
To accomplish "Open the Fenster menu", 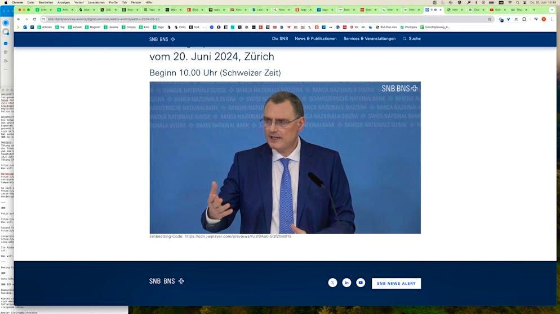I will pyautogui.click(x=136, y=2).
